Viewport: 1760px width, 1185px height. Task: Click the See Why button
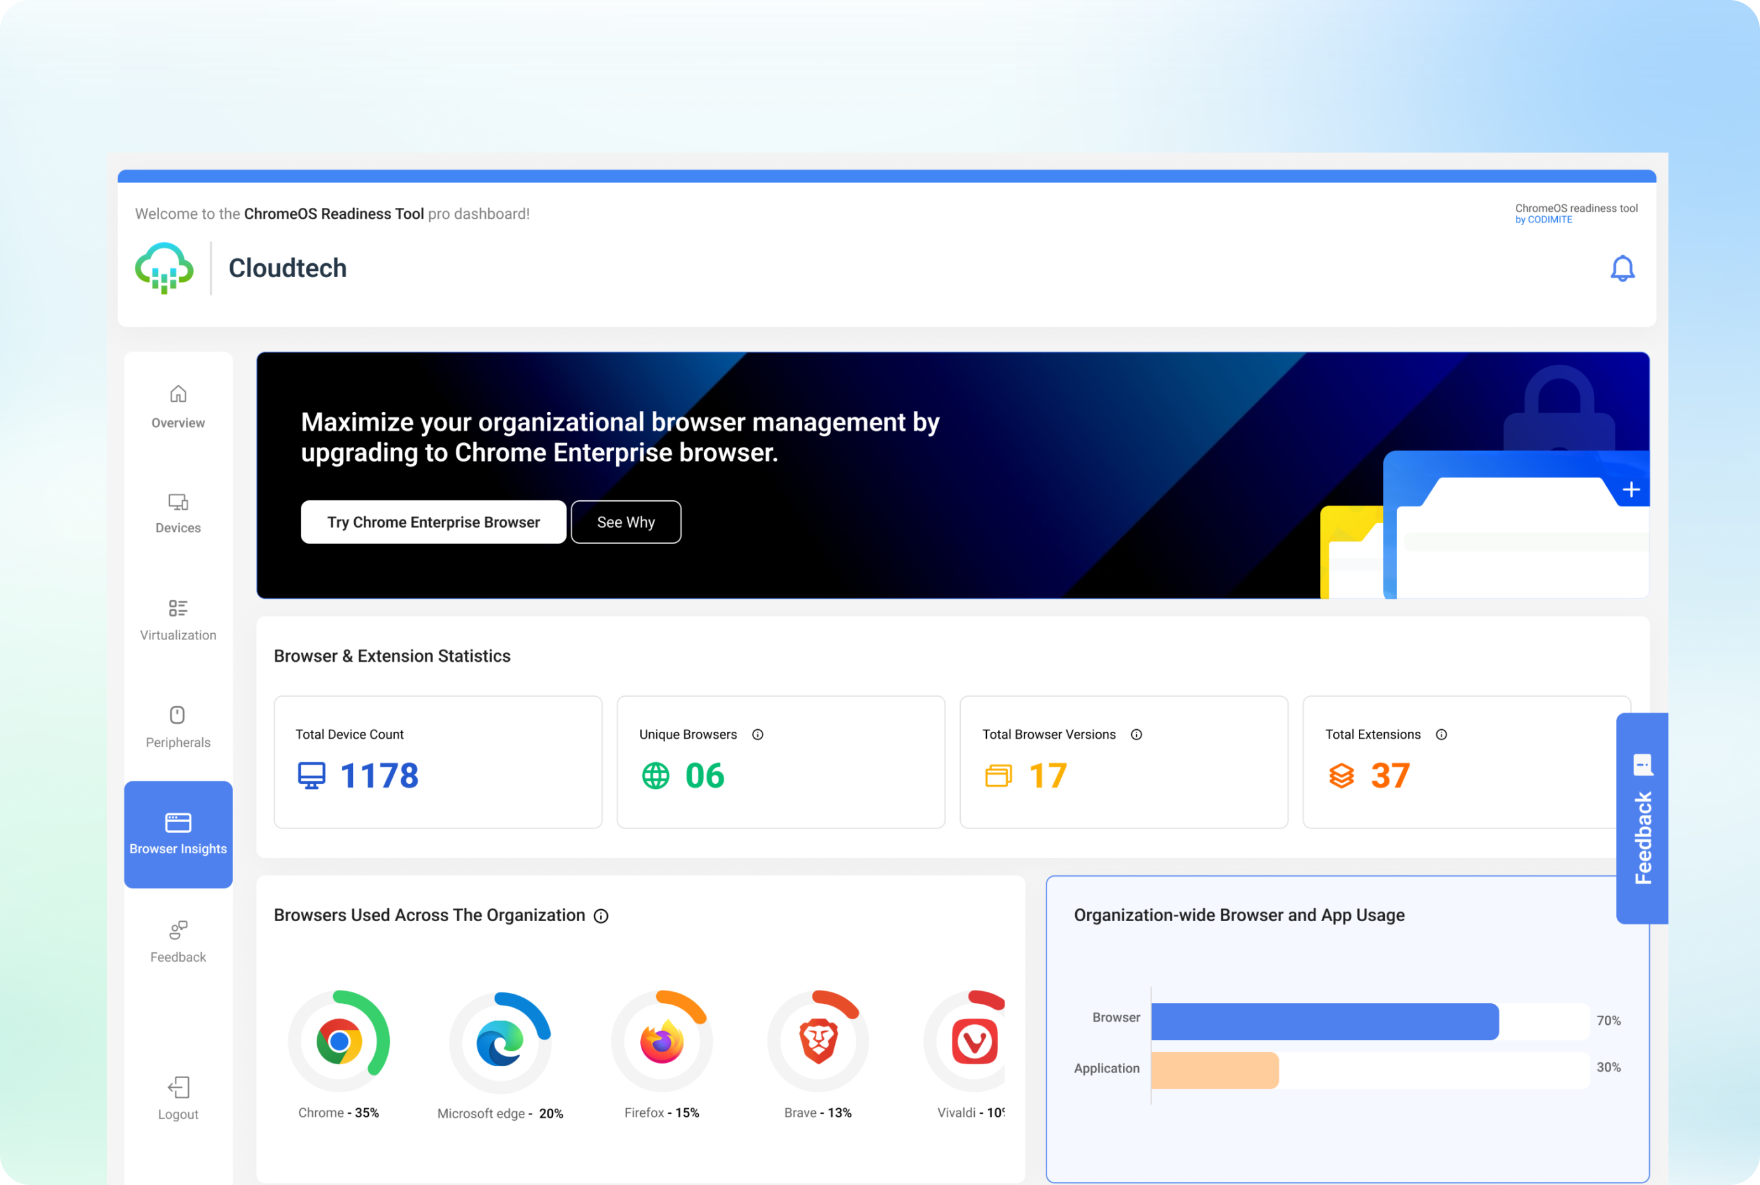pos(626,522)
